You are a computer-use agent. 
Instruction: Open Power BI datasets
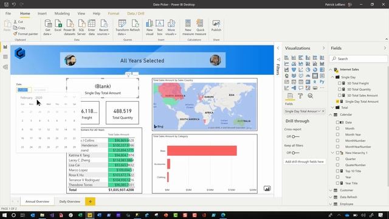[69, 27]
